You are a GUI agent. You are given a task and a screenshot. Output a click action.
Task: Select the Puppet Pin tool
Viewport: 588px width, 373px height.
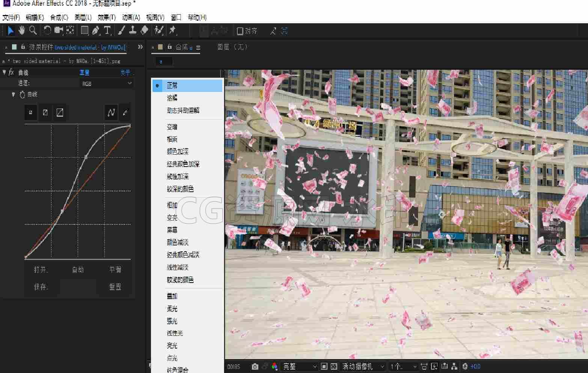click(x=172, y=30)
